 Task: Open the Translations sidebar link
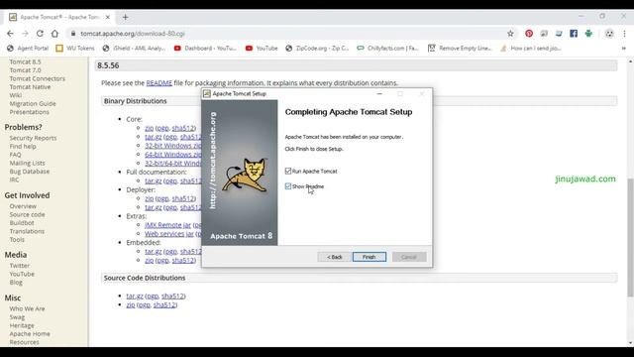(x=27, y=231)
